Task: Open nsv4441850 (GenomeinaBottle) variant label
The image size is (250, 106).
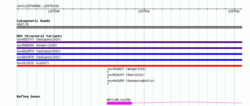Action: click(x=131, y=81)
